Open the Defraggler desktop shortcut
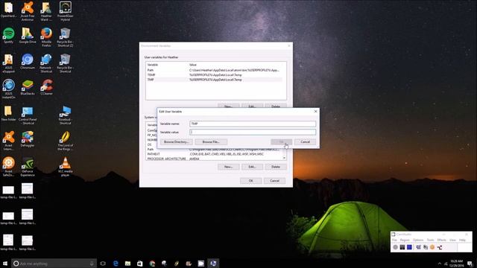Screen dimensions: 477x268 (28, 139)
